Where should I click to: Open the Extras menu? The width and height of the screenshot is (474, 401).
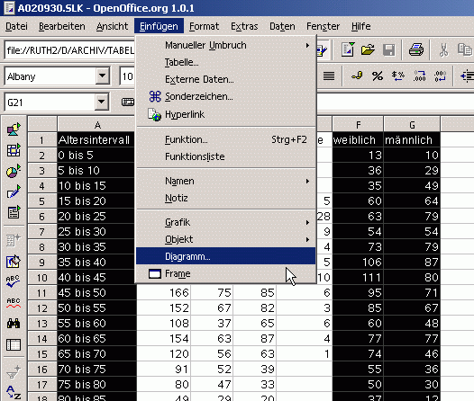(x=244, y=26)
